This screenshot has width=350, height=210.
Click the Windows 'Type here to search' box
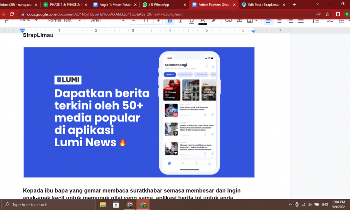point(49,205)
